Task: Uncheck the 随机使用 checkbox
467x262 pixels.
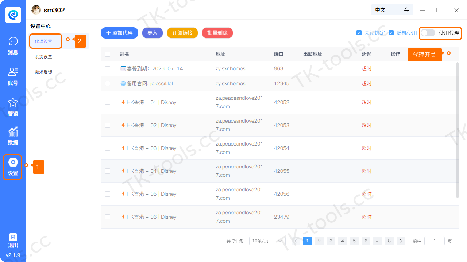Action: point(391,33)
